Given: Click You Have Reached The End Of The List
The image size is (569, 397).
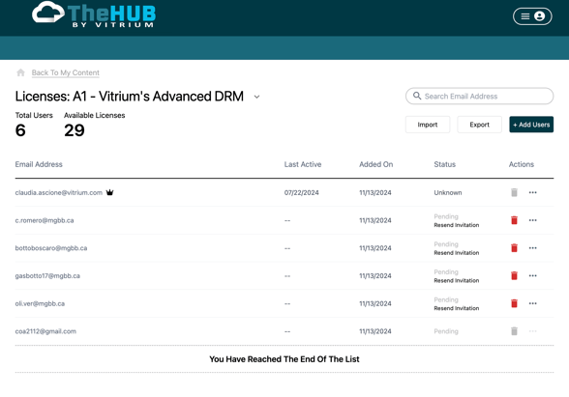Looking at the screenshot, I should [x=284, y=359].
